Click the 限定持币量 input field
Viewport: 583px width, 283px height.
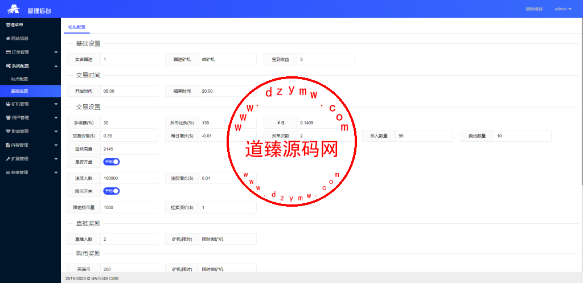point(129,207)
